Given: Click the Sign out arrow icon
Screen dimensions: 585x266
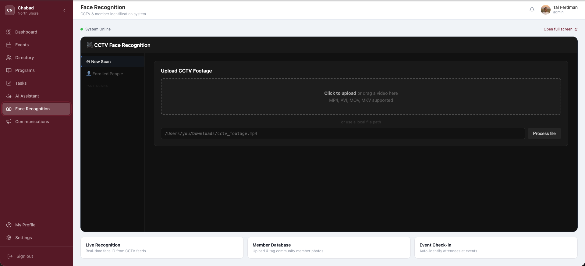Looking at the screenshot, I should click(x=10, y=256).
